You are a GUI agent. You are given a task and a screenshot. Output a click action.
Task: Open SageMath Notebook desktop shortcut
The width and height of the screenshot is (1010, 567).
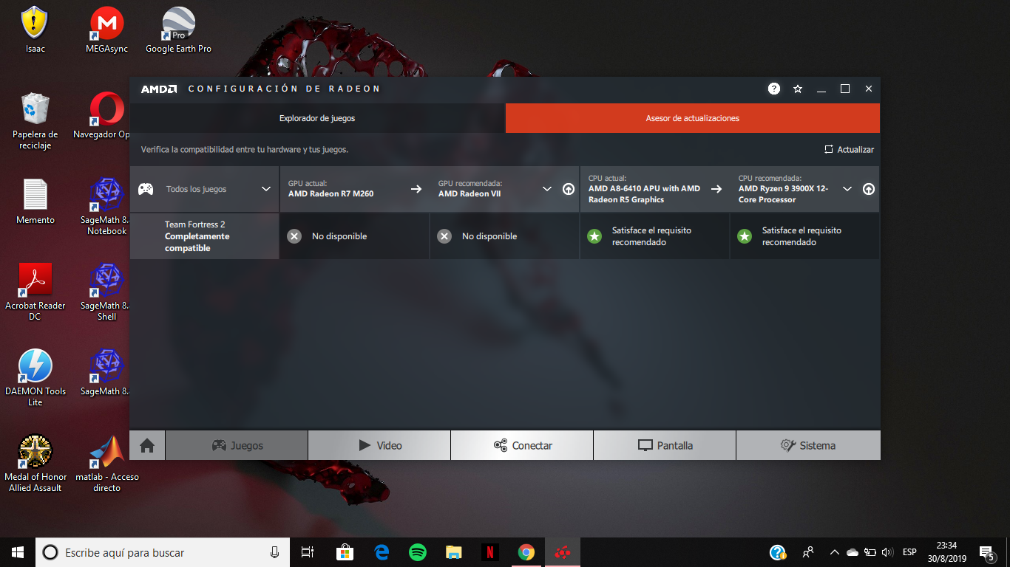104,207
